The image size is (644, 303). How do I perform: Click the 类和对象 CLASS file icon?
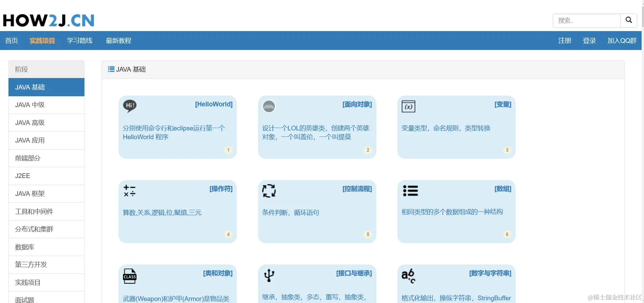tap(130, 276)
